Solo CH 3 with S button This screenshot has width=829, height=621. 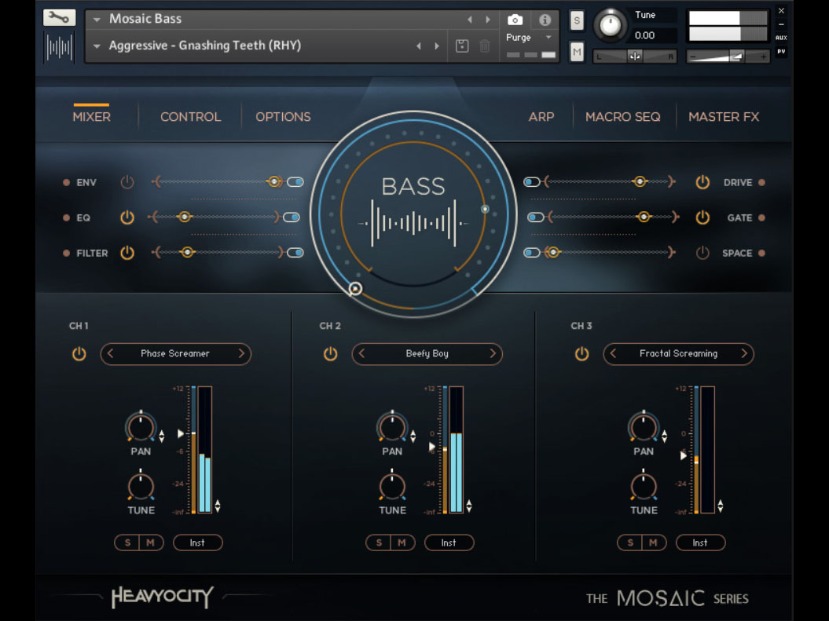click(x=630, y=542)
